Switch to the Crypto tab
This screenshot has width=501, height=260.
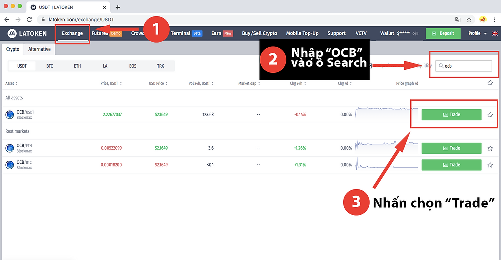point(13,49)
